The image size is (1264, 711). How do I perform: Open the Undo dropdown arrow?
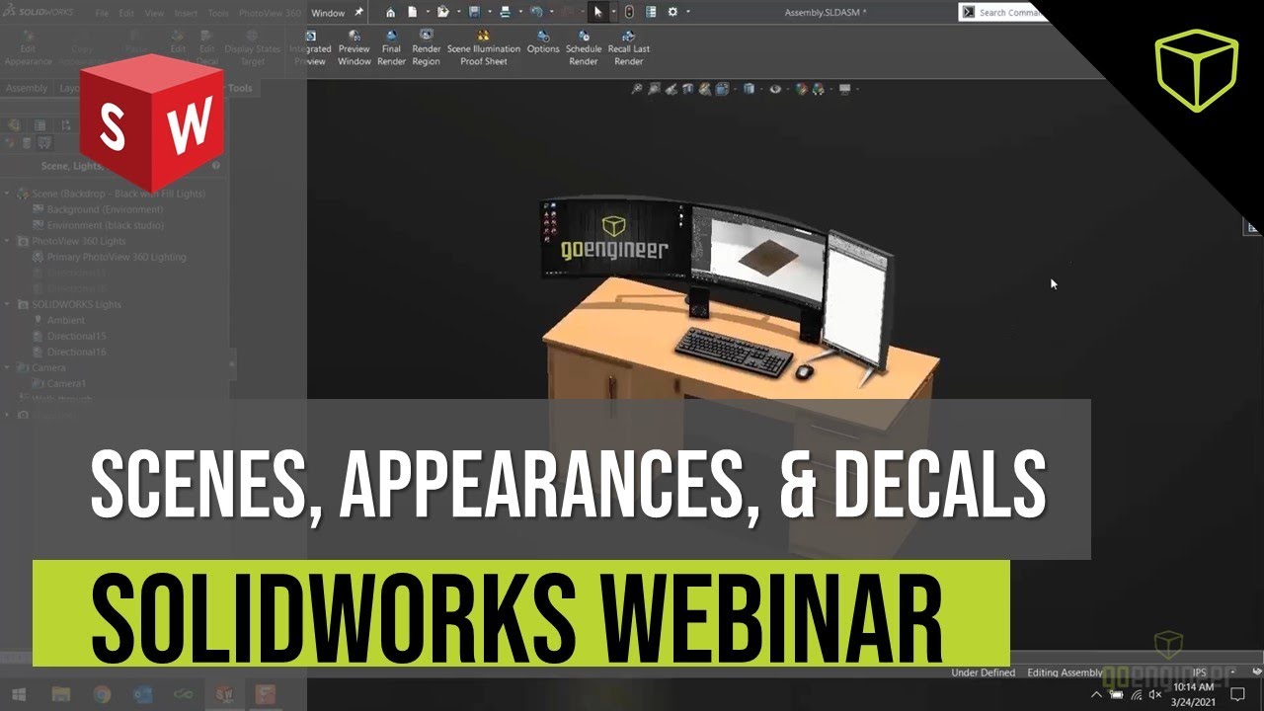[x=552, y=12]
